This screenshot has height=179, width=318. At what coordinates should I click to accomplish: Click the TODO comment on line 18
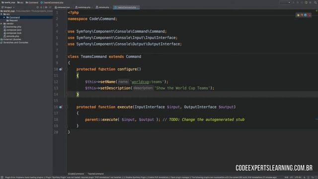click(x=204, y=119)
